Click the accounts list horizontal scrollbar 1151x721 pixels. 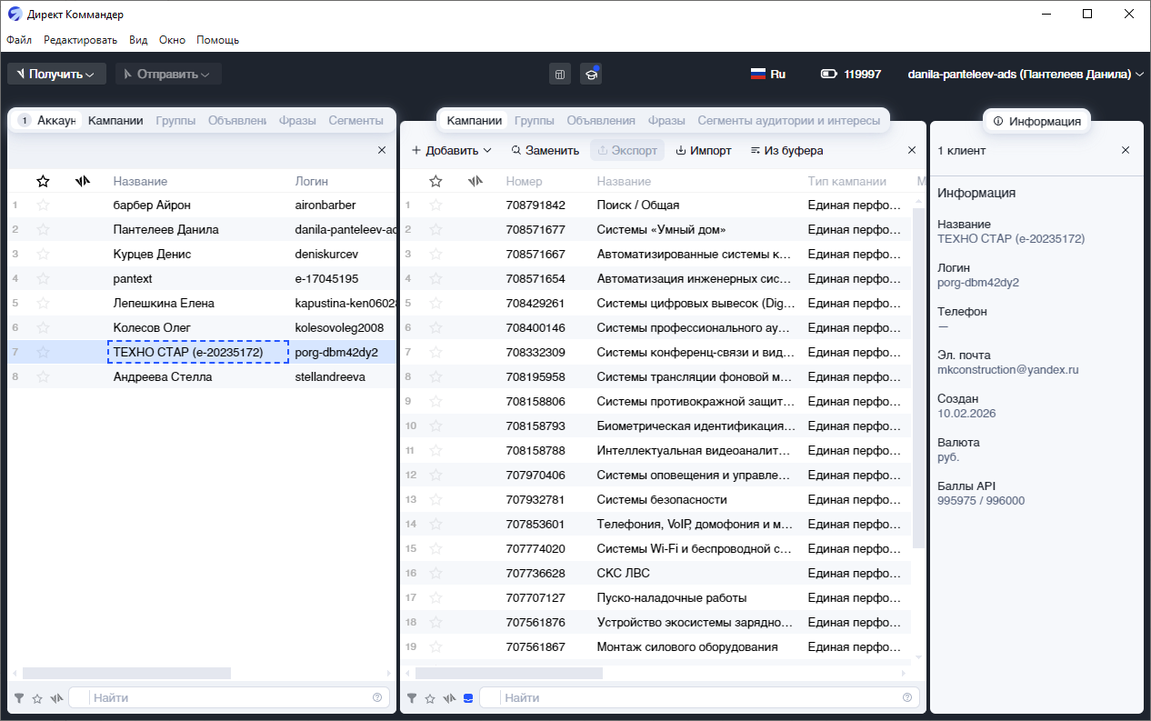tap(126, 674)
